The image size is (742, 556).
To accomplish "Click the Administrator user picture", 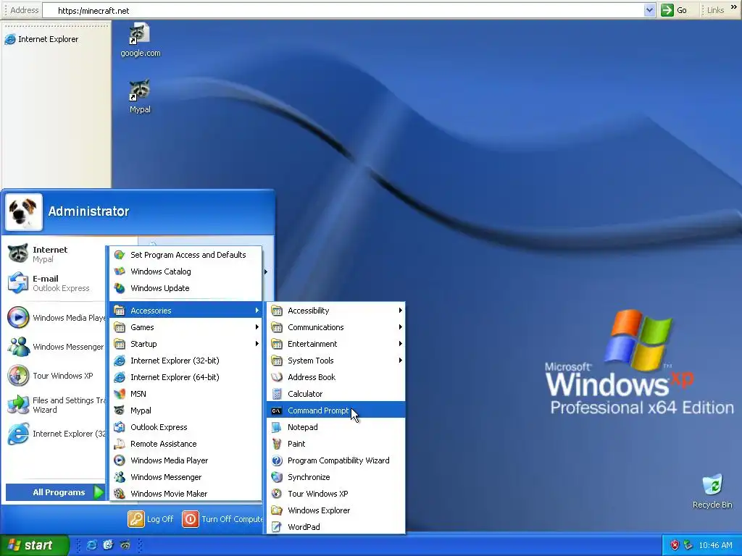I will pos(24,212).
